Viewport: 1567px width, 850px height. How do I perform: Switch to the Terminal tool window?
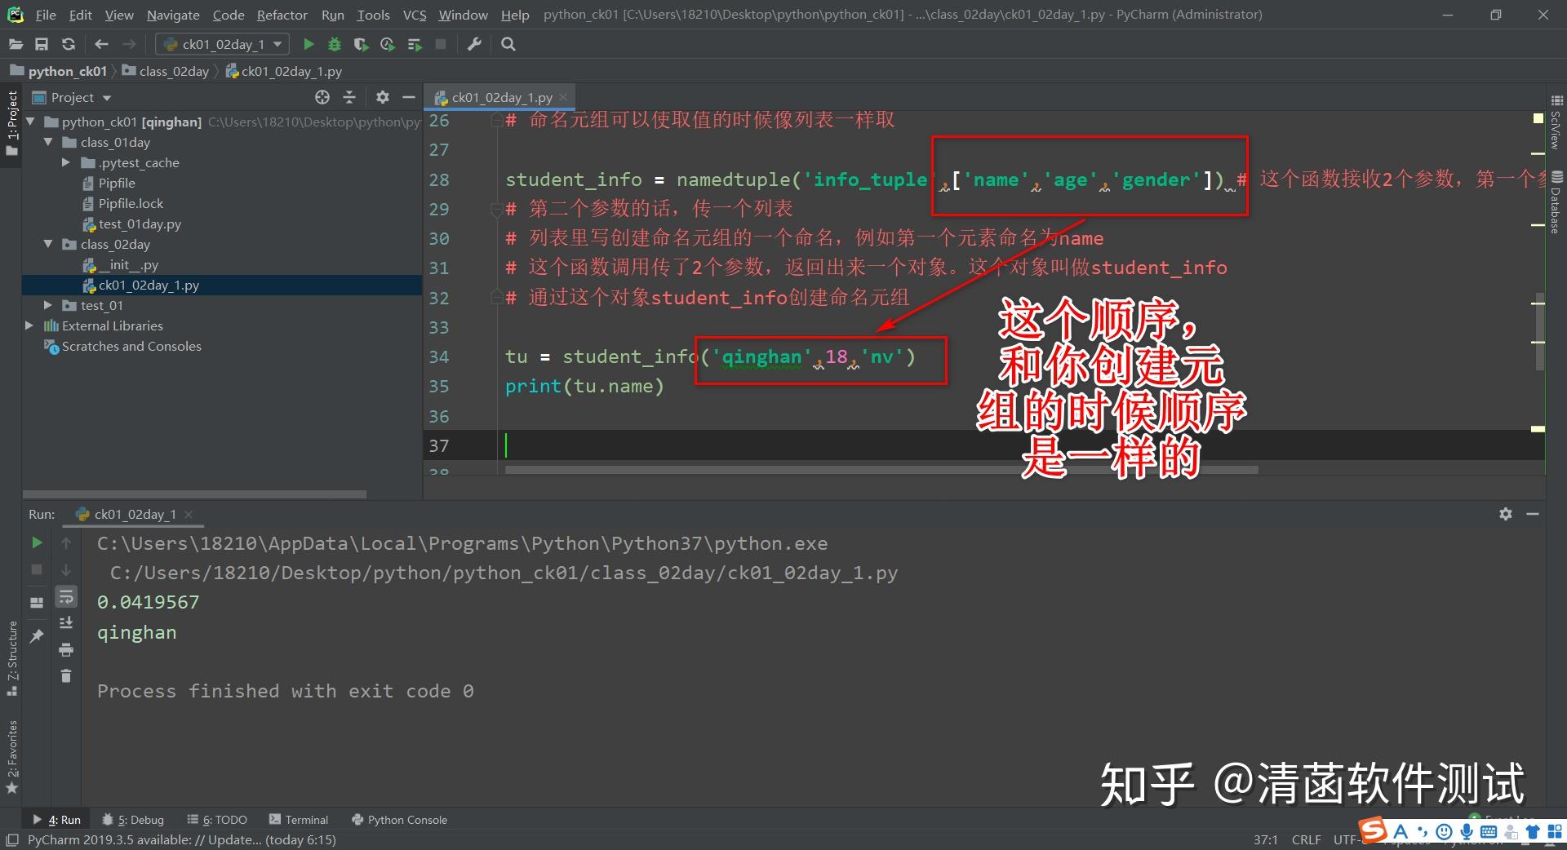[x=306, y=820]
